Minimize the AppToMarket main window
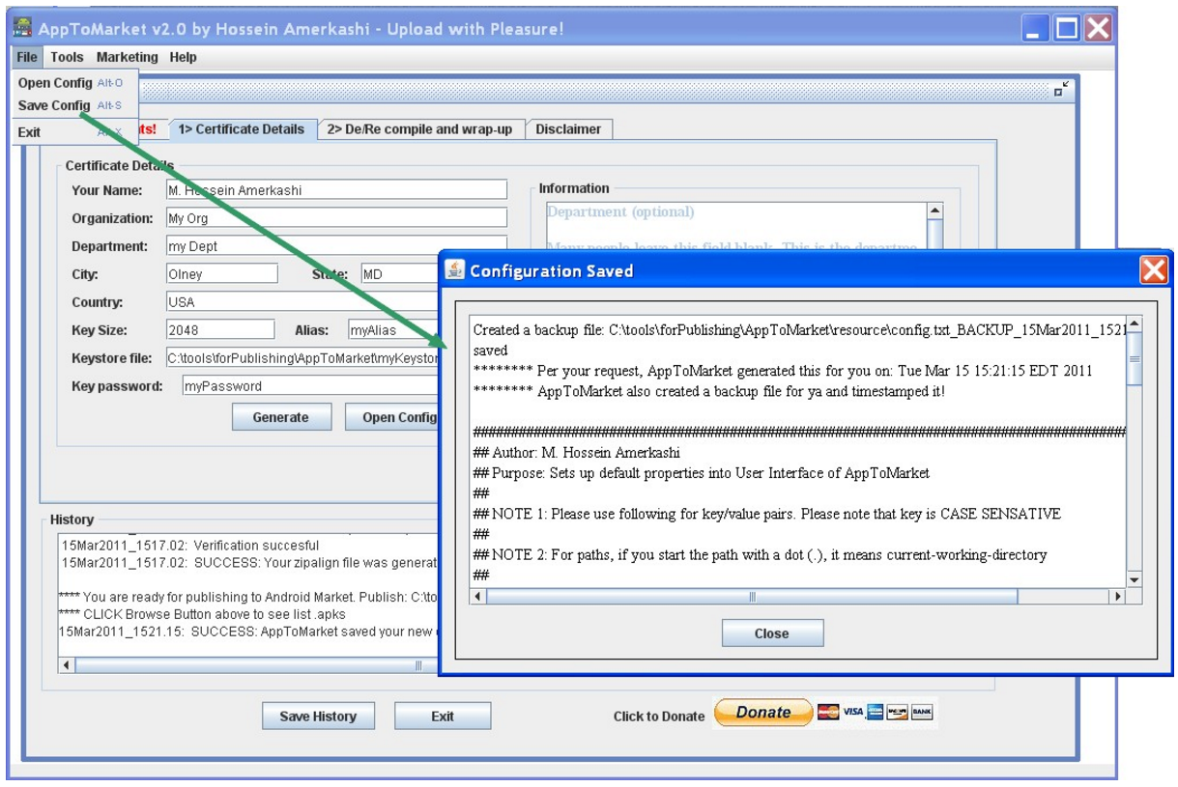 1036,29
